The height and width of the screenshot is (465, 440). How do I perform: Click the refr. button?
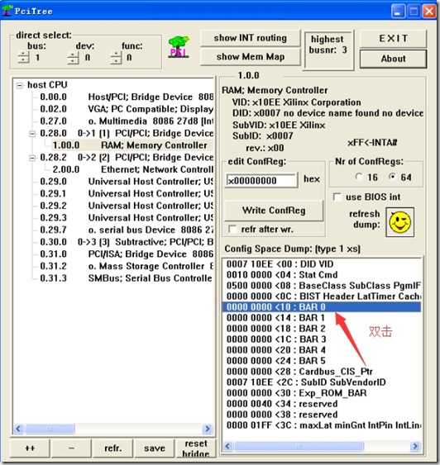[x=112, y=448]
